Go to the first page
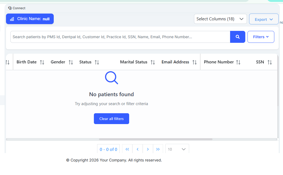The height and width of the screenshot is (175, 283). click(127, 149)
